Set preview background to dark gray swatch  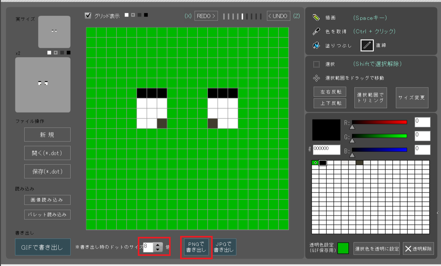pyautogui.click(x=62, y=53)
